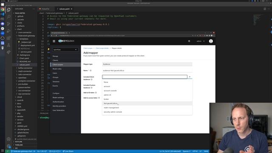Open Live Share in status bar

click(x=68, y=151)
